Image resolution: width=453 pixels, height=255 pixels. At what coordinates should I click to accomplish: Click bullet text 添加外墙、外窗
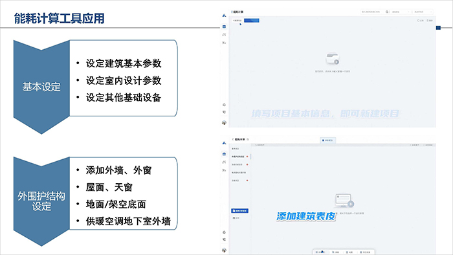tap(118, 170)
